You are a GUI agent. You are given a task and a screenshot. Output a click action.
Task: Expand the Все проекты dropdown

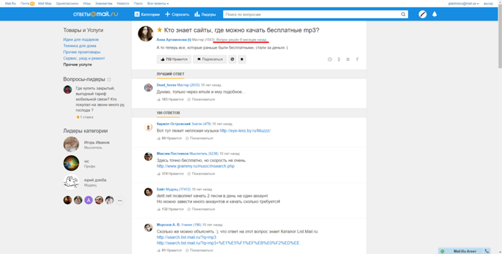pyautogui.click(x=156, y=3)
